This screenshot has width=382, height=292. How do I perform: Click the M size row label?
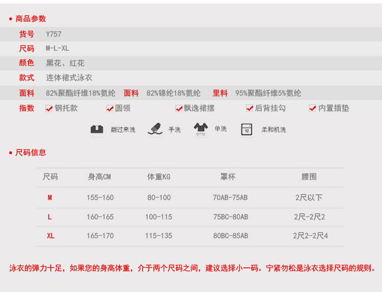pos(50,197)
